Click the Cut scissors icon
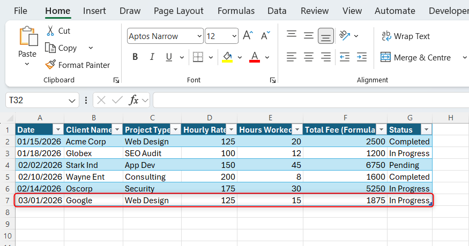This screenshot has height=246, width=469. pos(50,31)
